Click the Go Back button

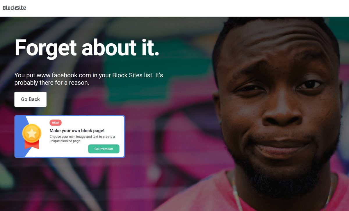coord(31,99)
